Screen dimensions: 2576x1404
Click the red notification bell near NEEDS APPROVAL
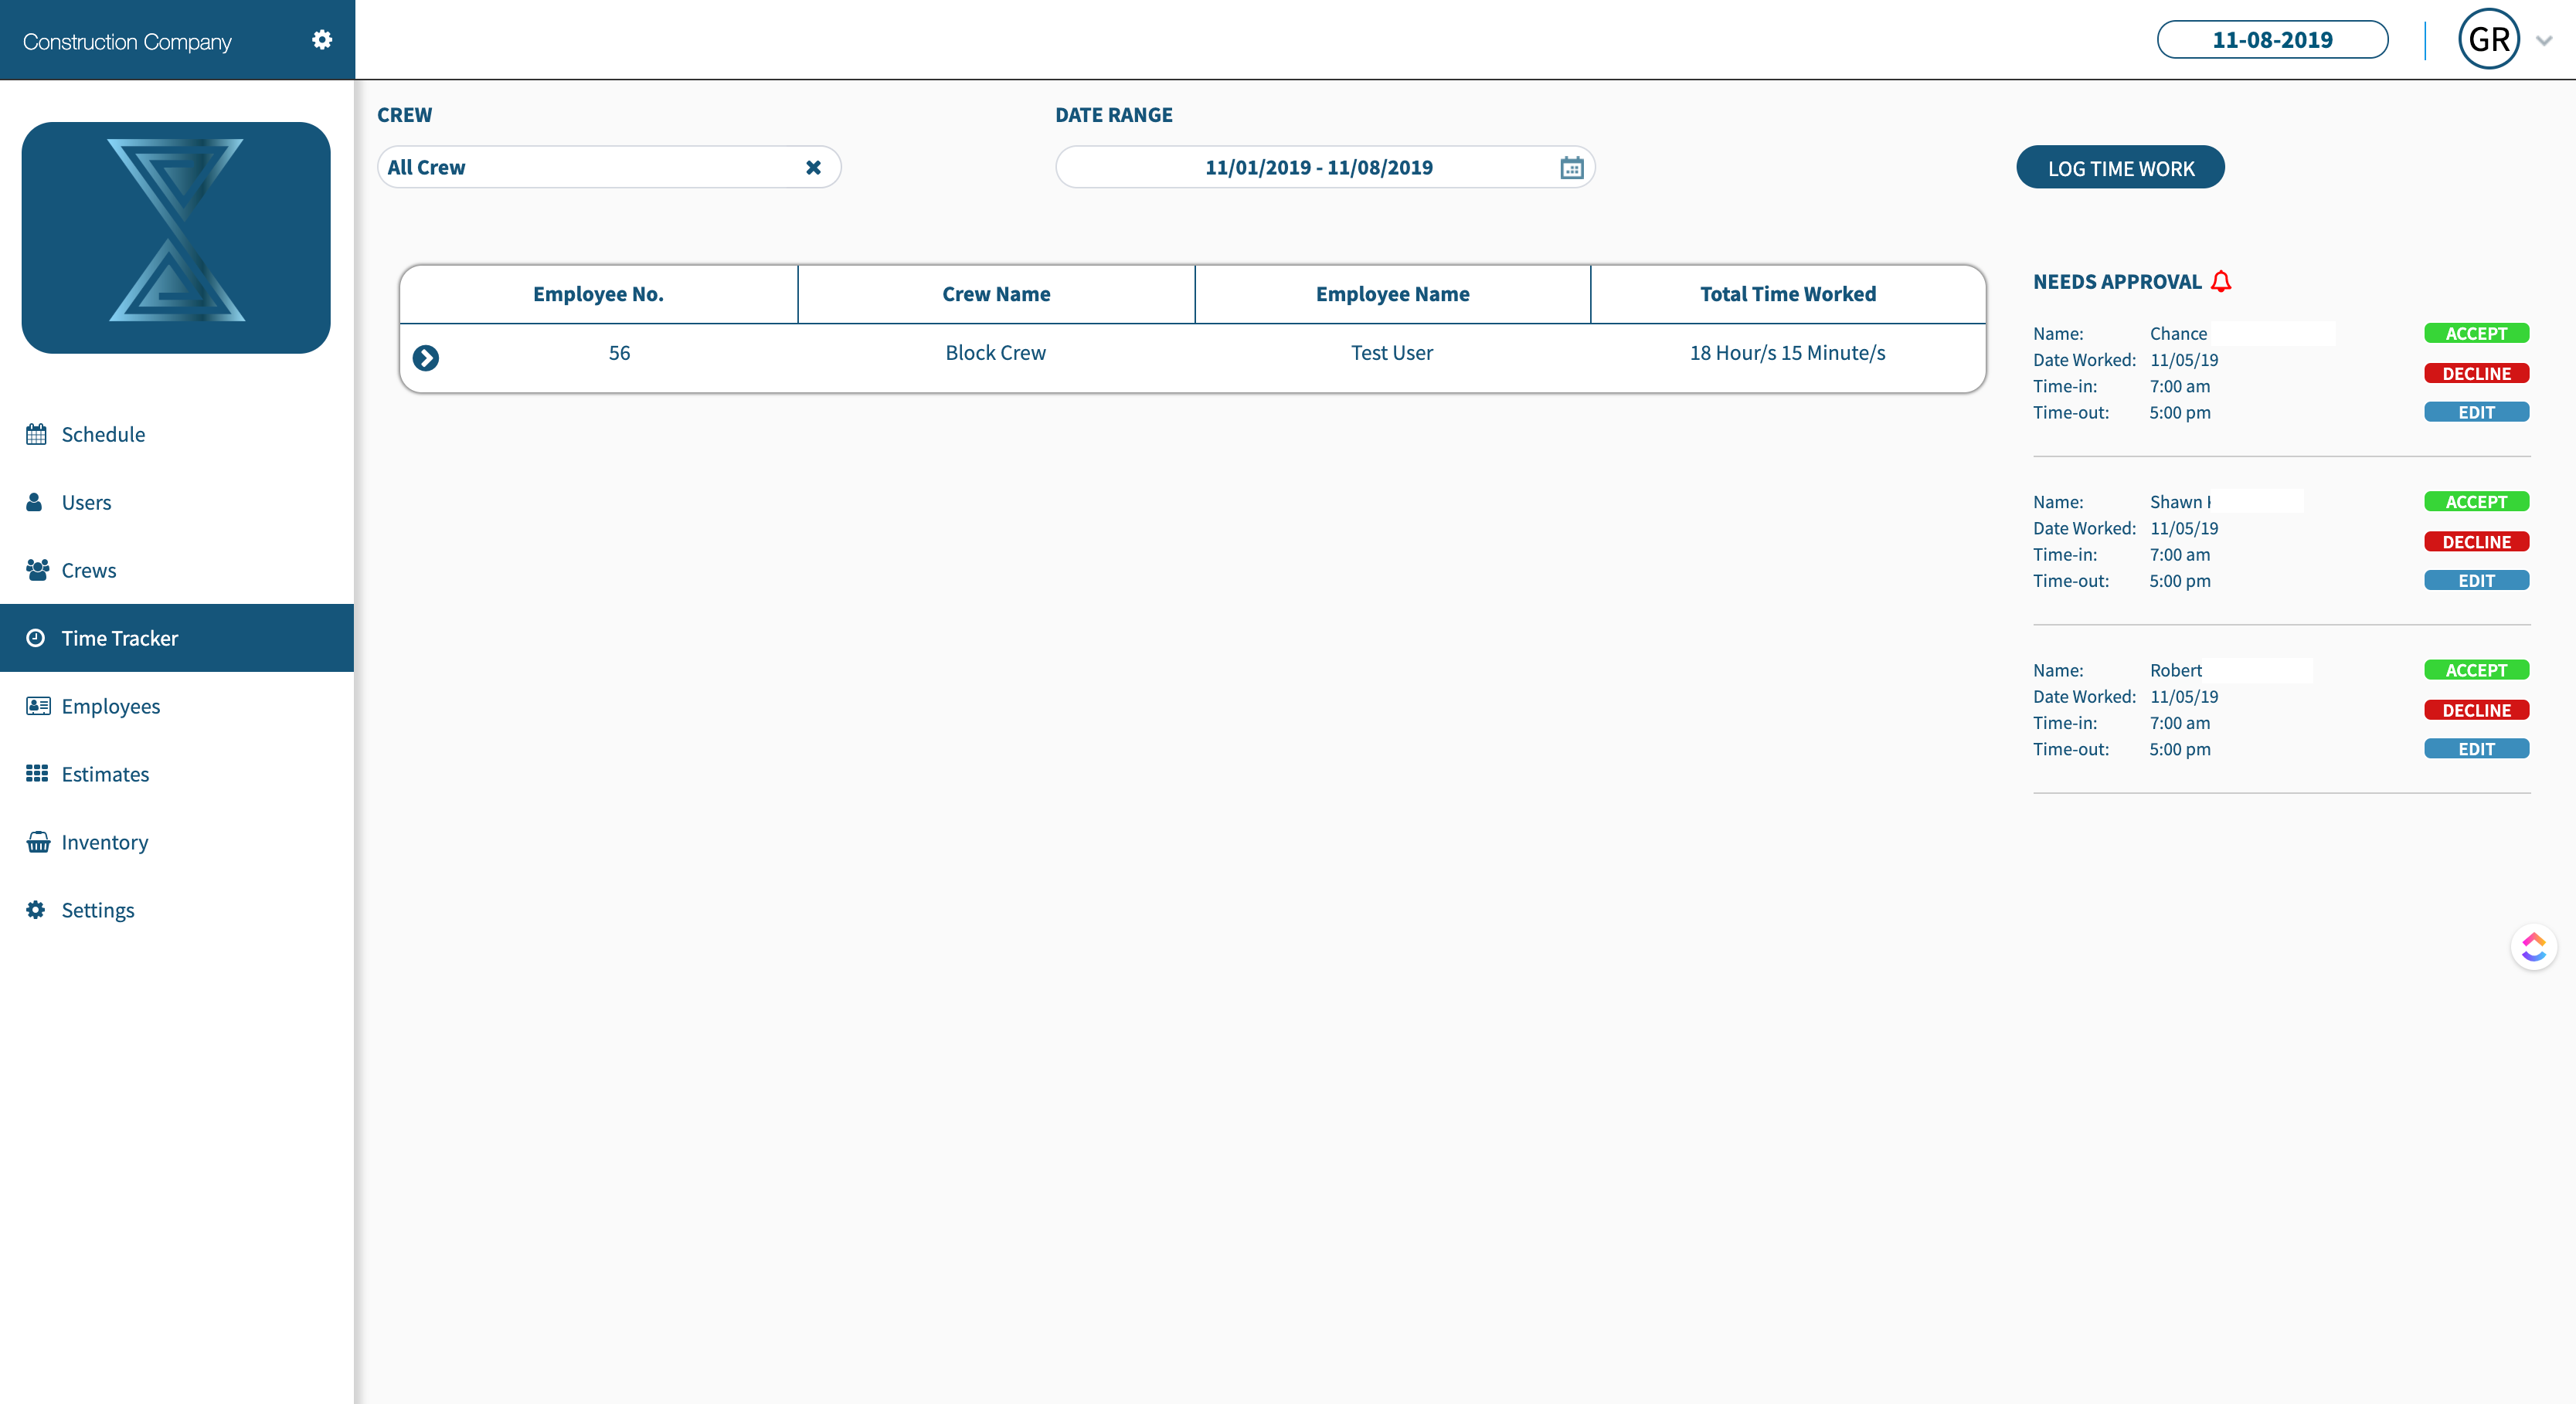pos(2222,281)
